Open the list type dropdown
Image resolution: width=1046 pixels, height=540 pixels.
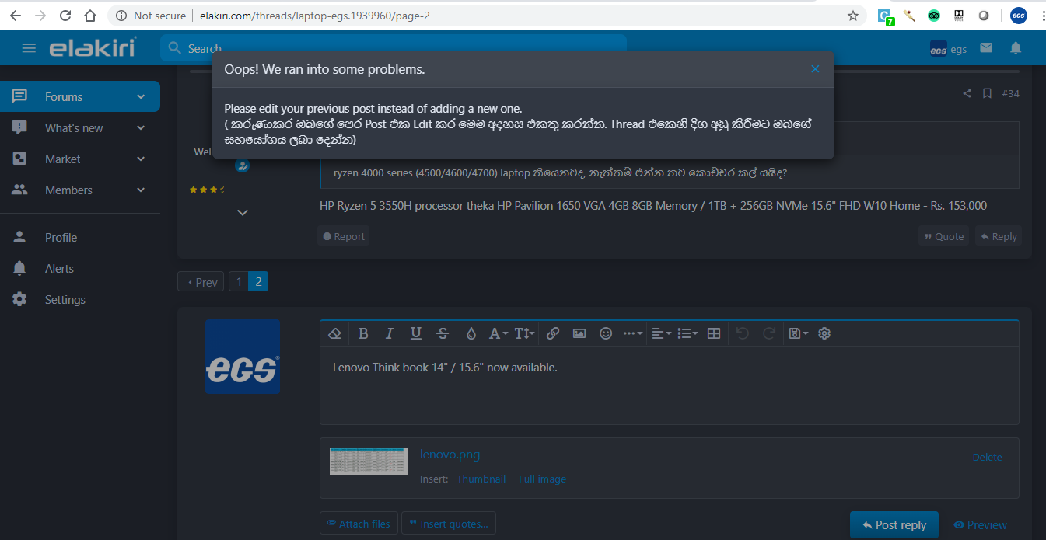687,333
